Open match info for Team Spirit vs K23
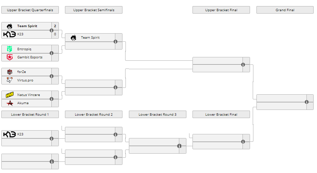Screen dimensions: 317x173 click(x=52, y=30)
